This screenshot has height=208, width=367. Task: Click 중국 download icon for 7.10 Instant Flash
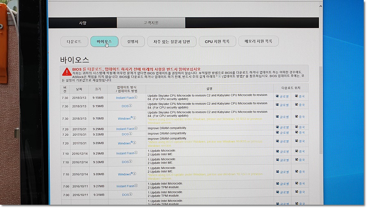296,151
